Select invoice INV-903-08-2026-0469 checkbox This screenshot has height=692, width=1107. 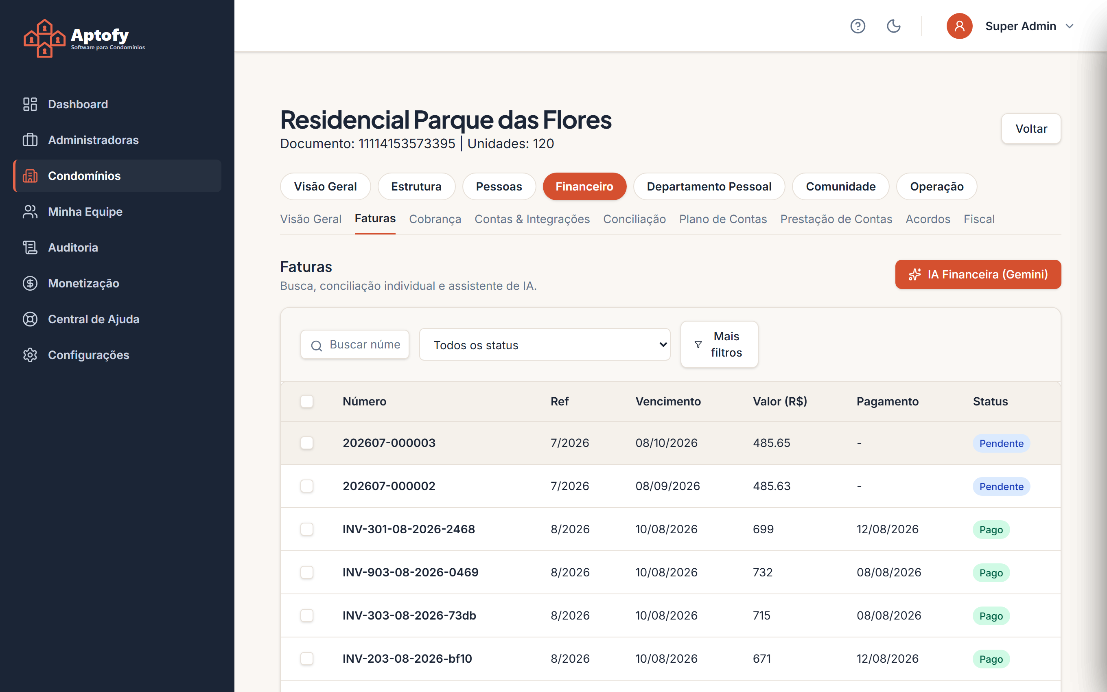[x=307, y=572]
